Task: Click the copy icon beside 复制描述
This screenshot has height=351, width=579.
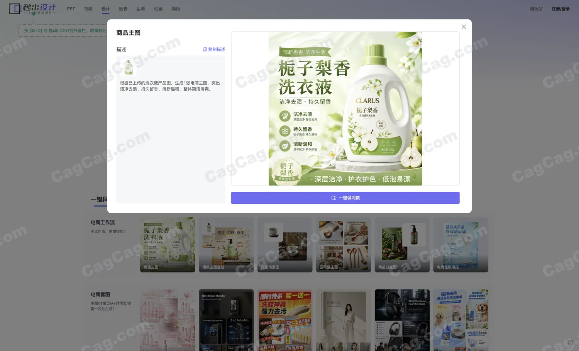Action: click(x=205, y=49)
